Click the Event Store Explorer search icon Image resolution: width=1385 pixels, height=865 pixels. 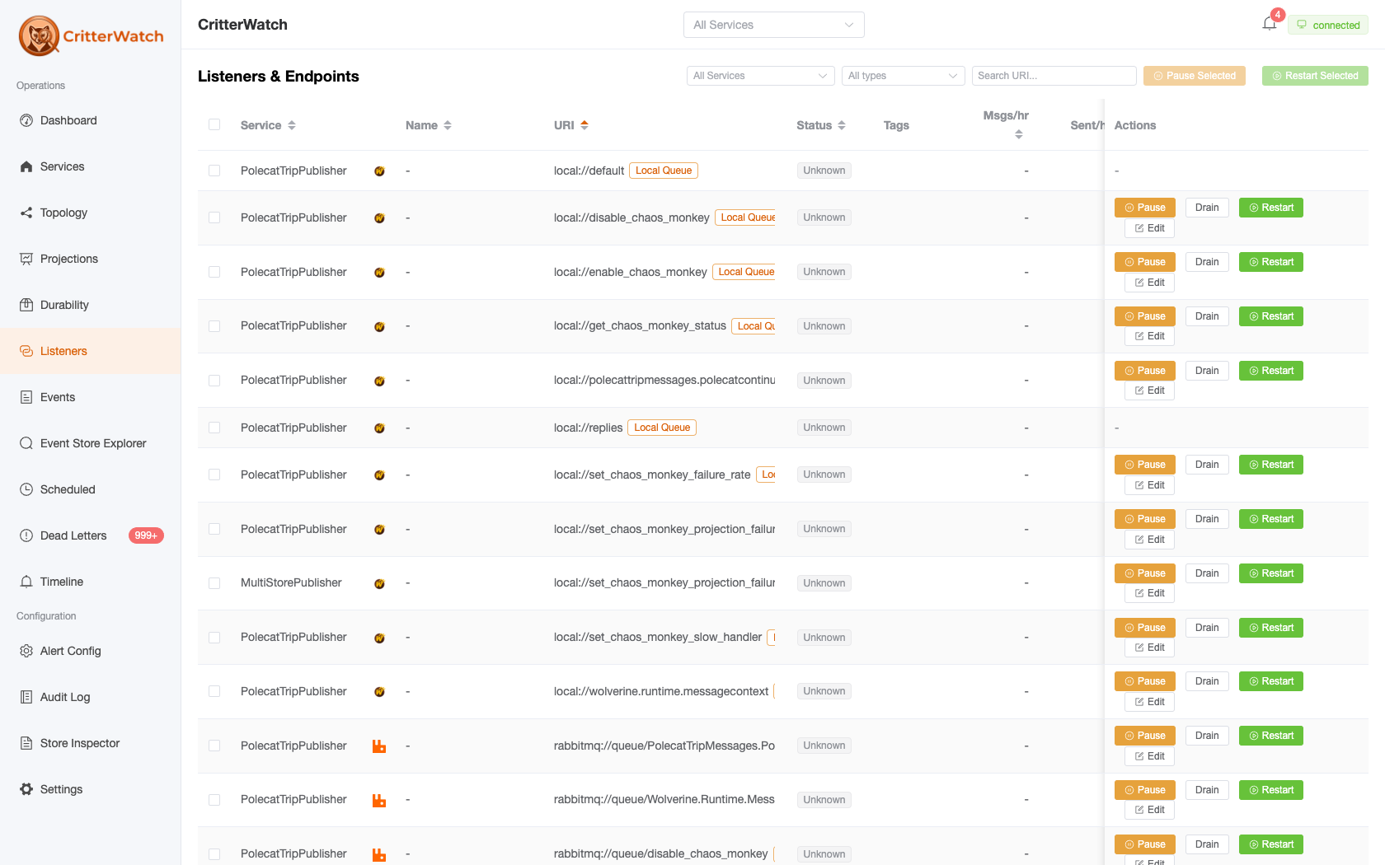[x=26, y=443]
